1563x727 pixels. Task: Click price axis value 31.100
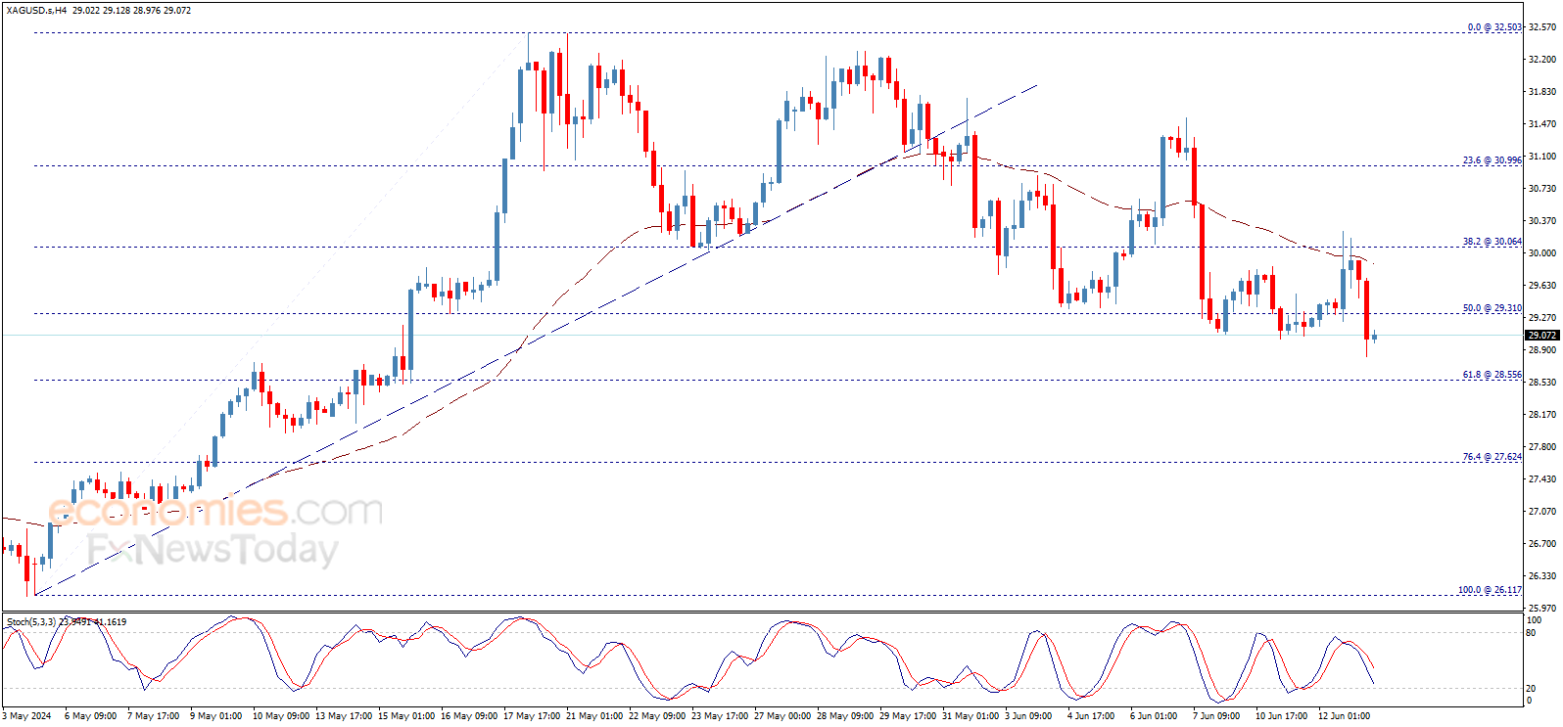1542,157
